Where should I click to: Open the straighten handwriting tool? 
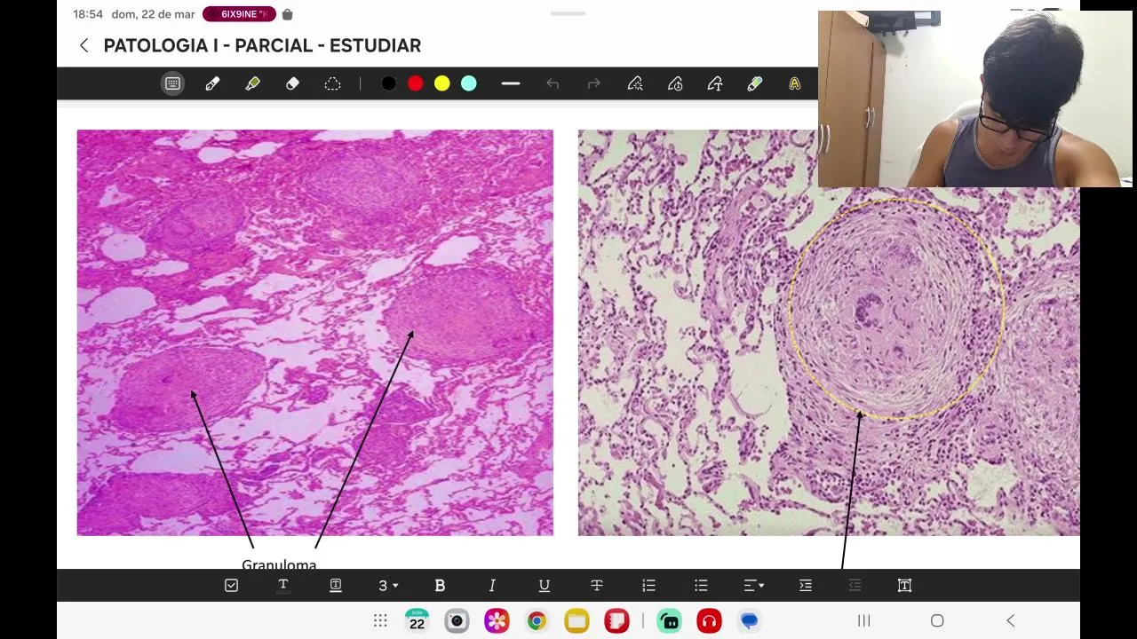[675, 83]
